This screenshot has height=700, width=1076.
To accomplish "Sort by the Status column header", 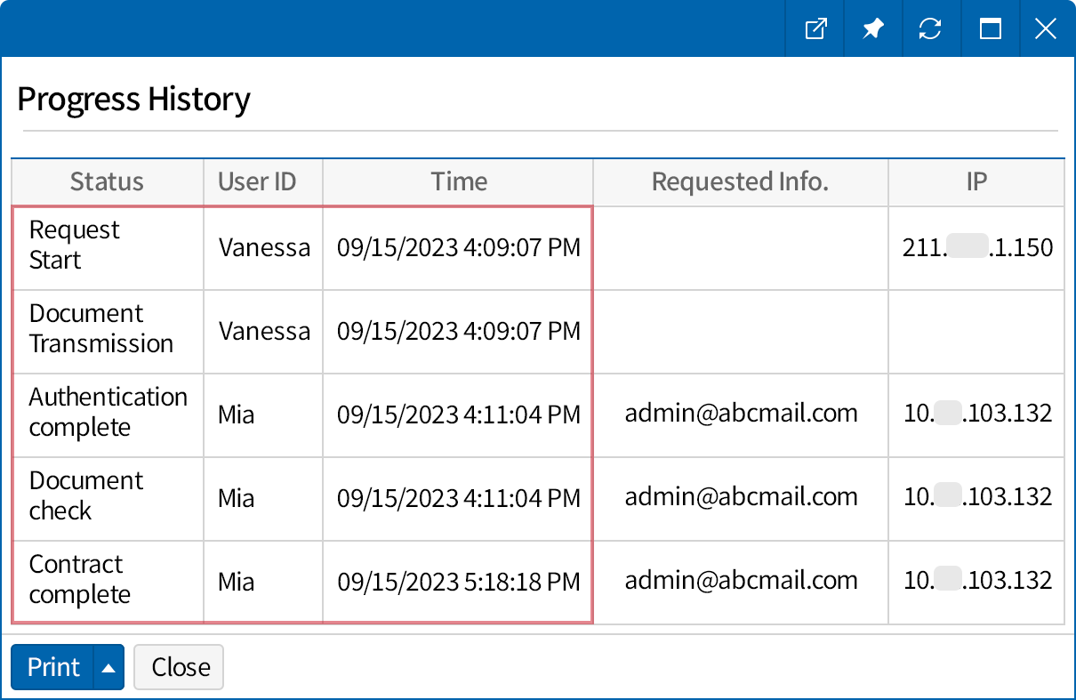I will click(107, 181).
